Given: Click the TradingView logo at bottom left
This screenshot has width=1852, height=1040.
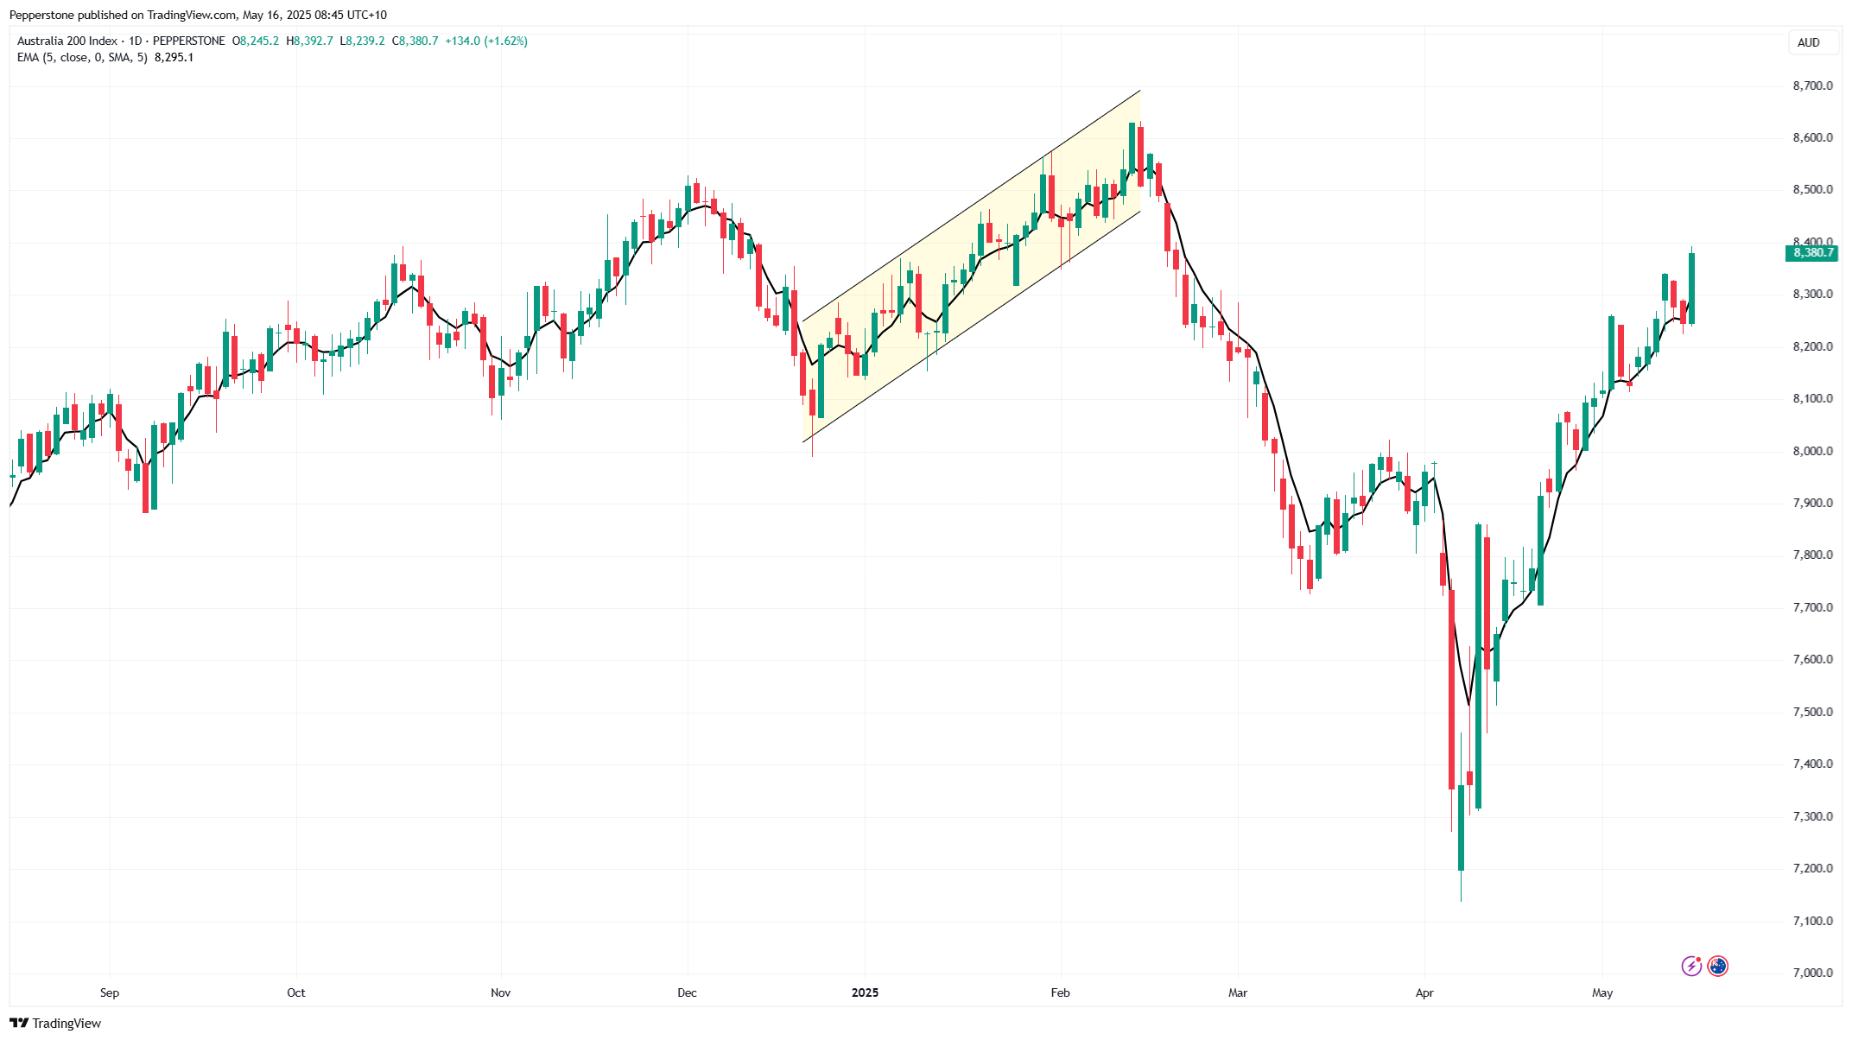Looking at the screenshot, I should (x=56, y=1024).
